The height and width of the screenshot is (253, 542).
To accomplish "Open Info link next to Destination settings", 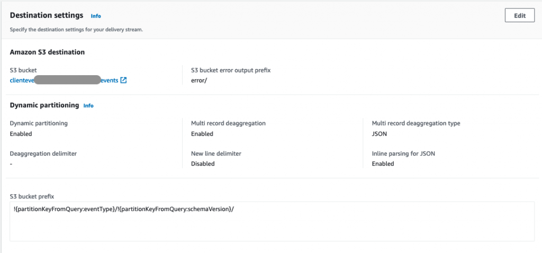I will point(96,16).
